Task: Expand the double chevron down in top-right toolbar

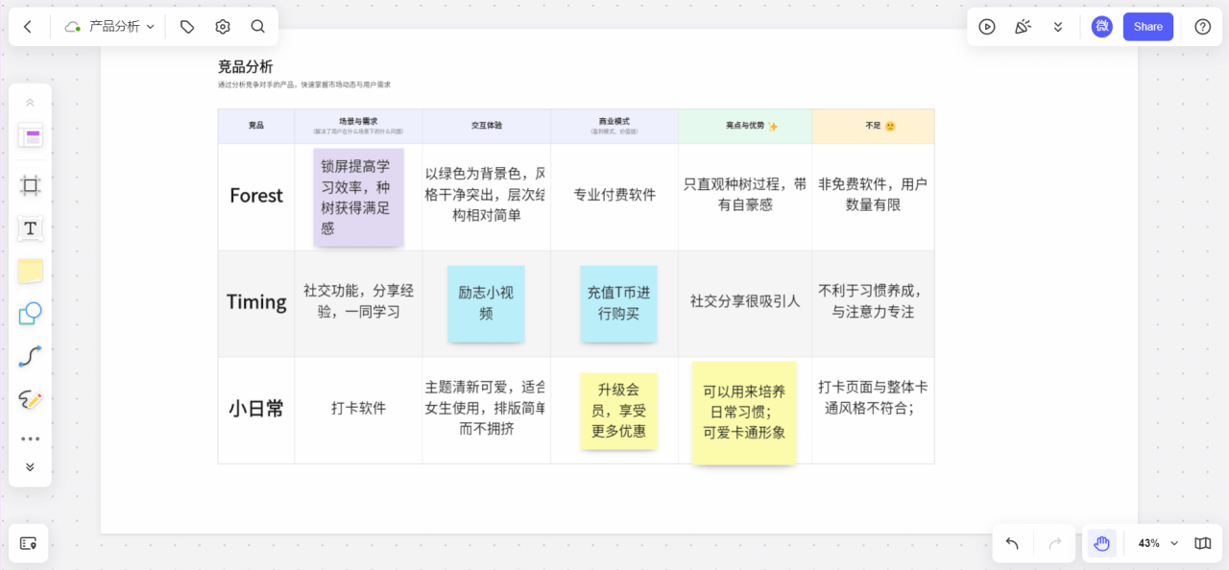Action: (x=1058, y=27)
